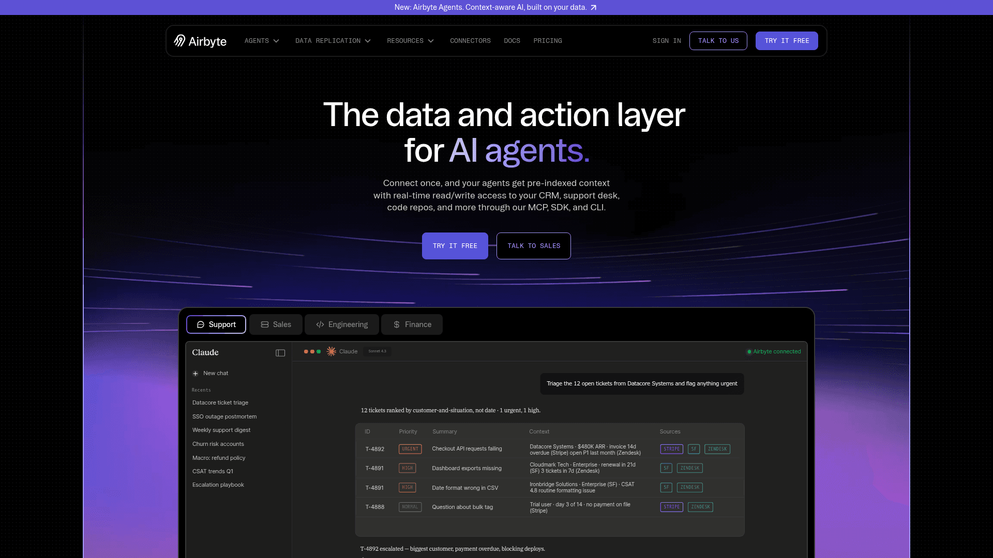The width and height of the screenshot is (993, 558).
Task: Click the SF source tag on T-4892 row
Action: tap(694, 449)
